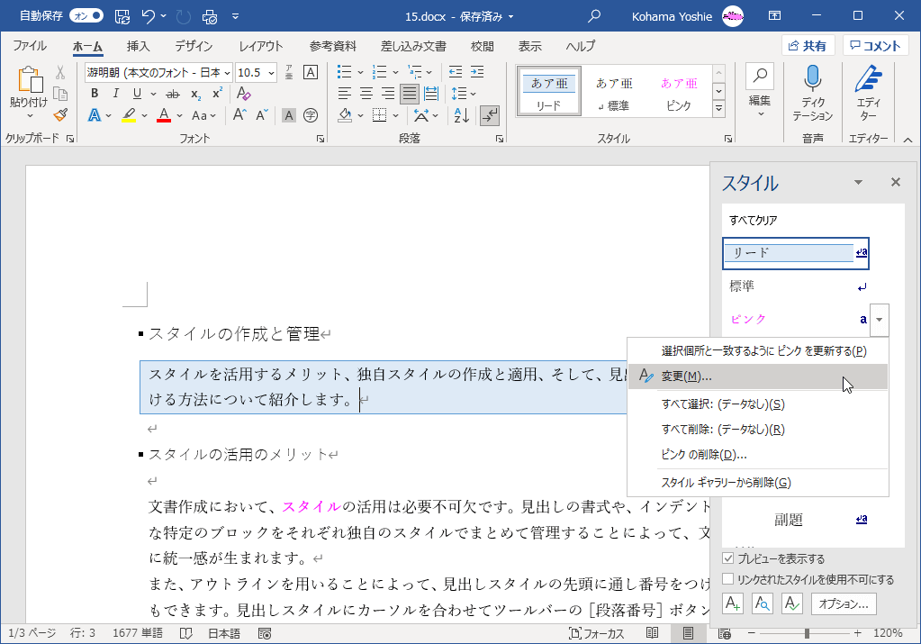Viewport: 921px width, 644px height.
Task: Toggle the AutoSave switch
Action: (86, 15)
